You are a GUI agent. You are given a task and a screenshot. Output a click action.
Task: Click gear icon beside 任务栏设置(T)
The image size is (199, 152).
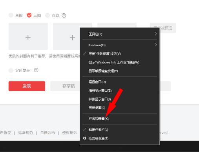tap(85, 138)
